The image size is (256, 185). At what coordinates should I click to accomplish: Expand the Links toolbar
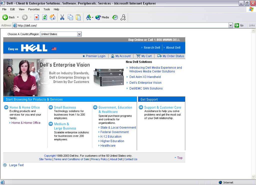point(252,25)
